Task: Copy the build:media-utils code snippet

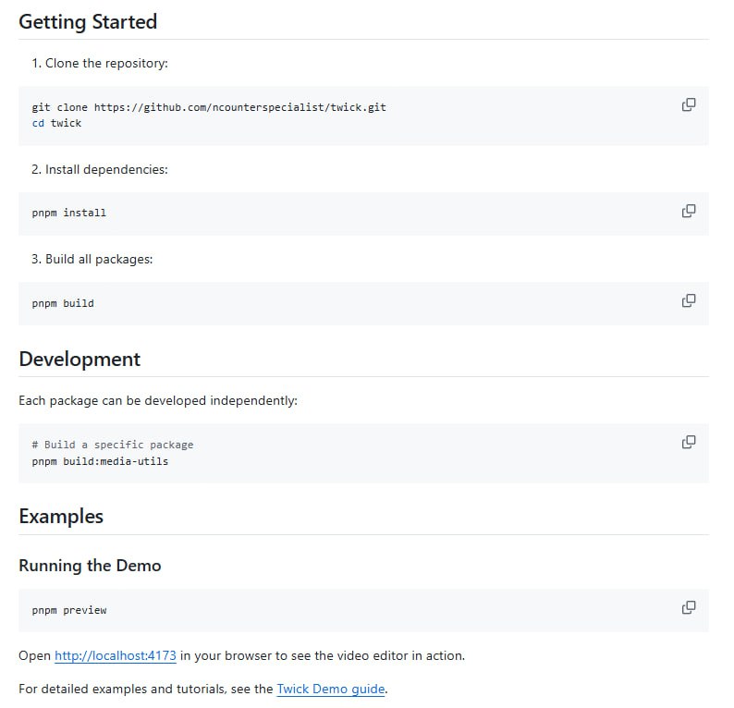Action: [x=688, y=443]
